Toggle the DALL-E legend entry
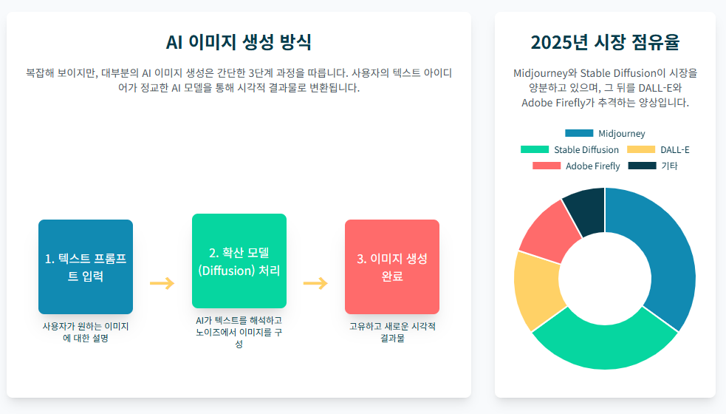726x414 pixels. pyautogui.click(x=658, y=149)
